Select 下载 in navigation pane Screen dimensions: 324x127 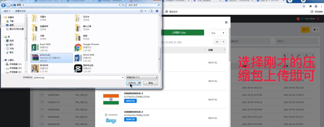pos(10,21)
